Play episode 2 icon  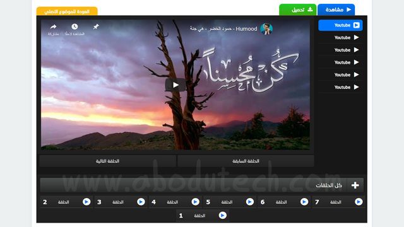(x=86, y=202)
